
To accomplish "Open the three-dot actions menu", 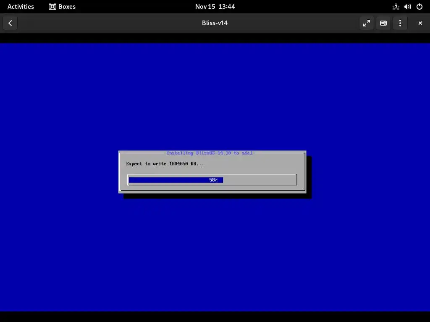I will 400,23.
